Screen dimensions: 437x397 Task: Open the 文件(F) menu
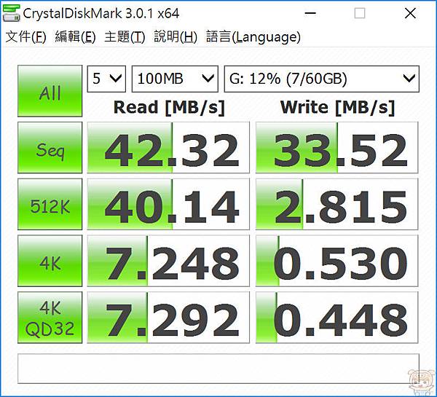tap(25, 36)
